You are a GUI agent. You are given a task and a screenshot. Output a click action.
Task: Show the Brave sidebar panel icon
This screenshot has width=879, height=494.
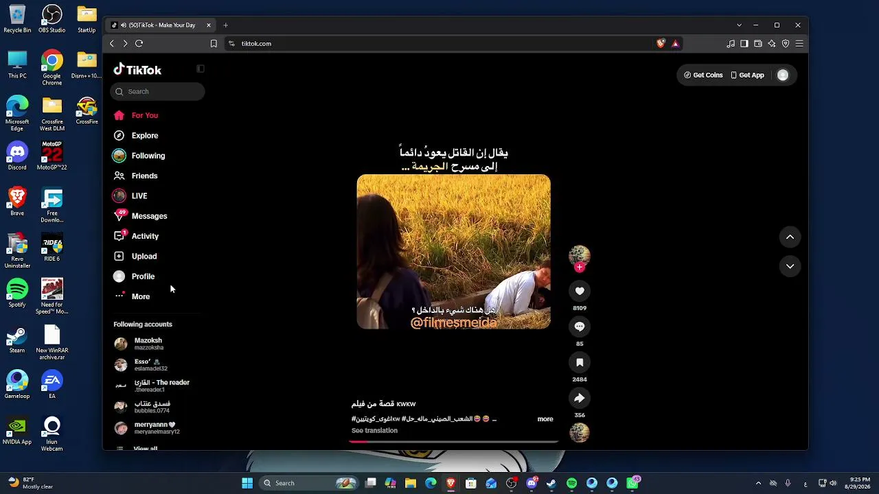pyautogui.click(x=744, y=43)
